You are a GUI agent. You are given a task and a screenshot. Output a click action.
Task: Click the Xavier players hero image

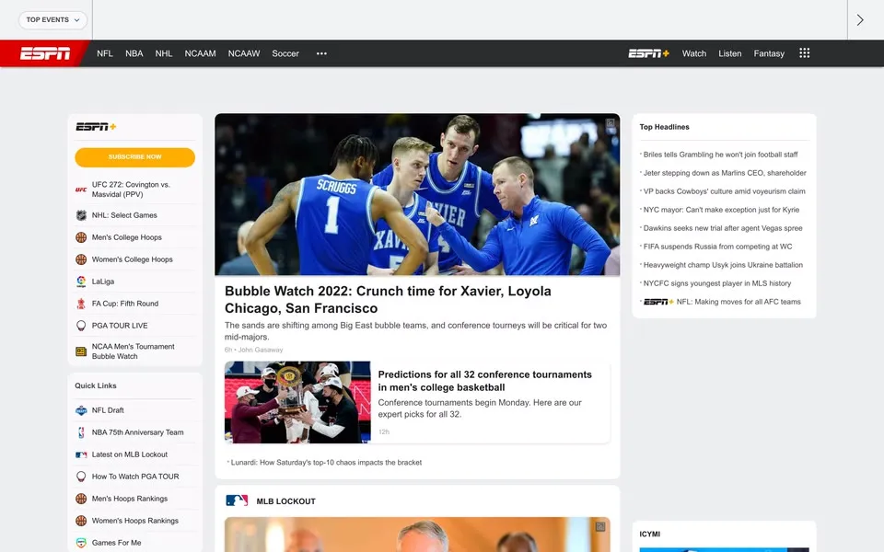click(417, 194)
